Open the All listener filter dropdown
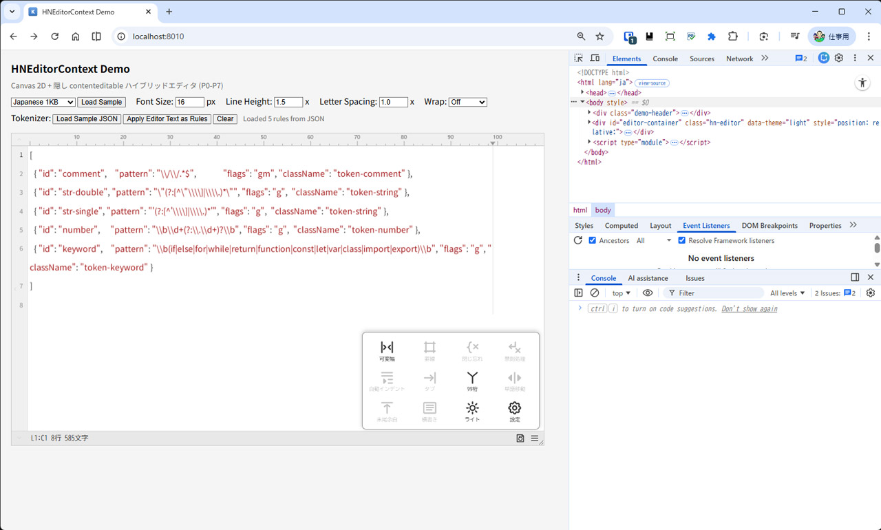This screenshot has height=530, width=881. click(x=654, y=240)
